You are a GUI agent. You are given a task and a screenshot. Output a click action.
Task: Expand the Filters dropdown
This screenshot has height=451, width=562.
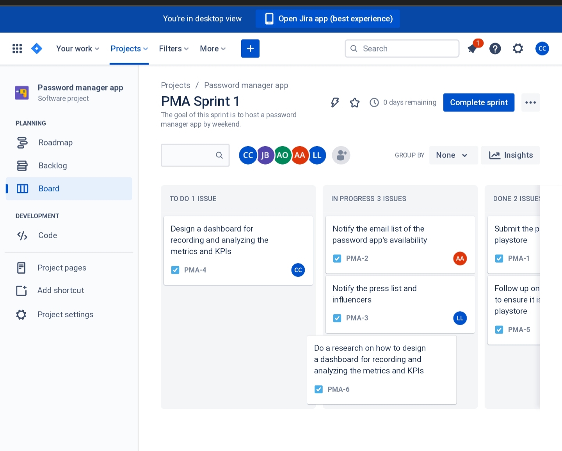(x=174, y=49)
